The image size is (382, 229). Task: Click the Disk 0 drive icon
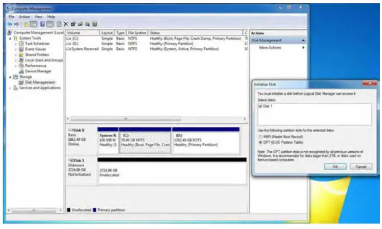[71, 130]
